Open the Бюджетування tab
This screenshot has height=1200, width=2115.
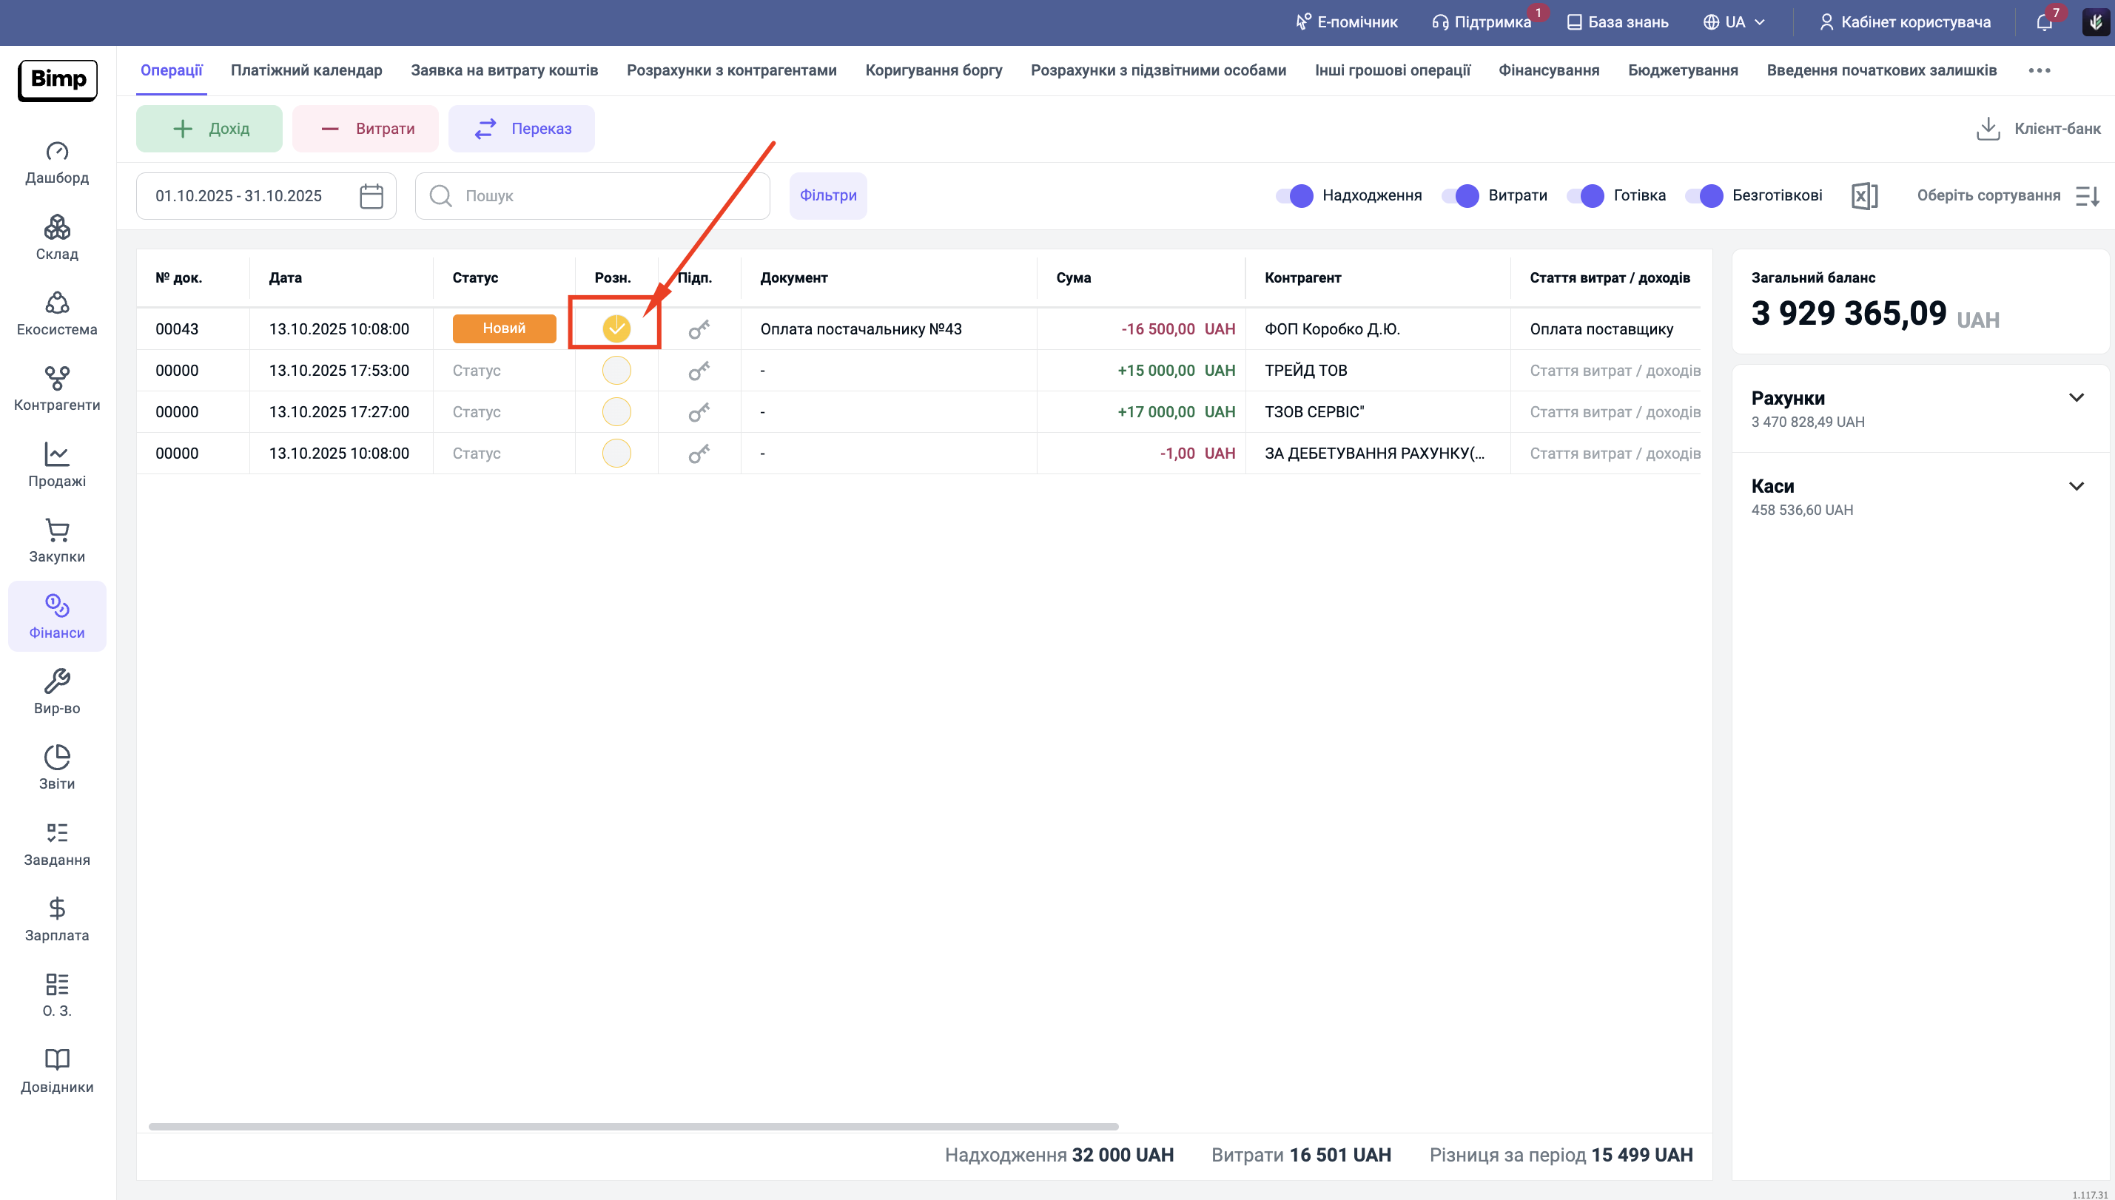point(1682,70)
